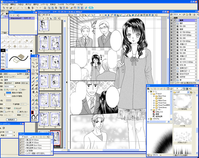Select the カラー radio button

(20, 90)
